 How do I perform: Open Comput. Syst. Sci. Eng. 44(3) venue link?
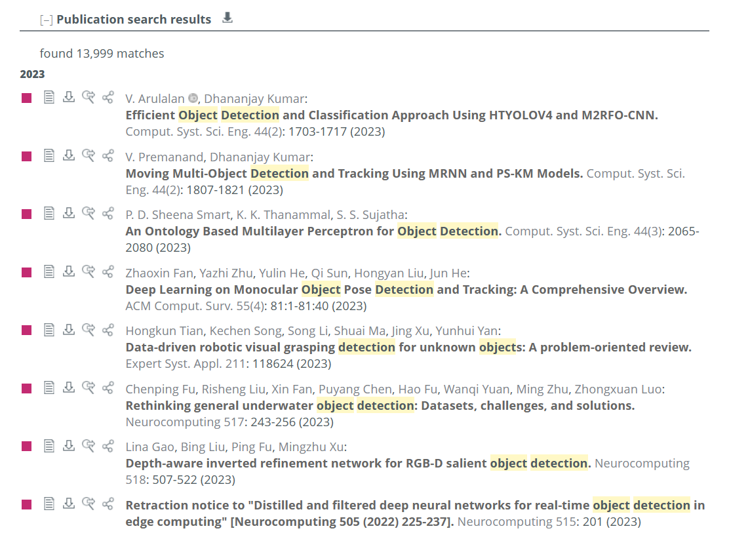pyautogui.click(x=583, y=231)
